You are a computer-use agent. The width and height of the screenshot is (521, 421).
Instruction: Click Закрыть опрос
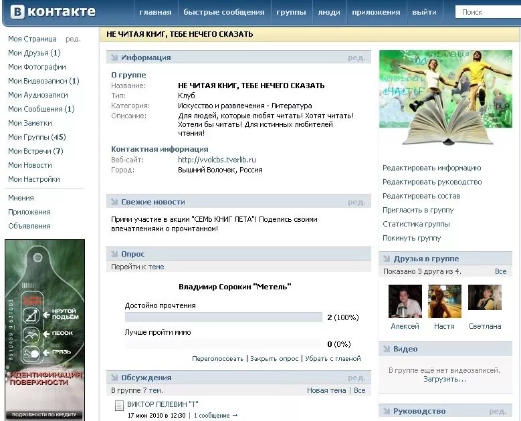274,359
